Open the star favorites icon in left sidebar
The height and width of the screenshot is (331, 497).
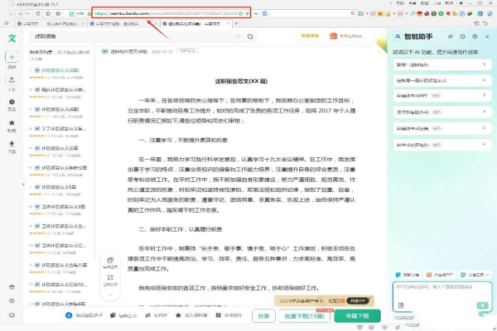tap(12, 122)
